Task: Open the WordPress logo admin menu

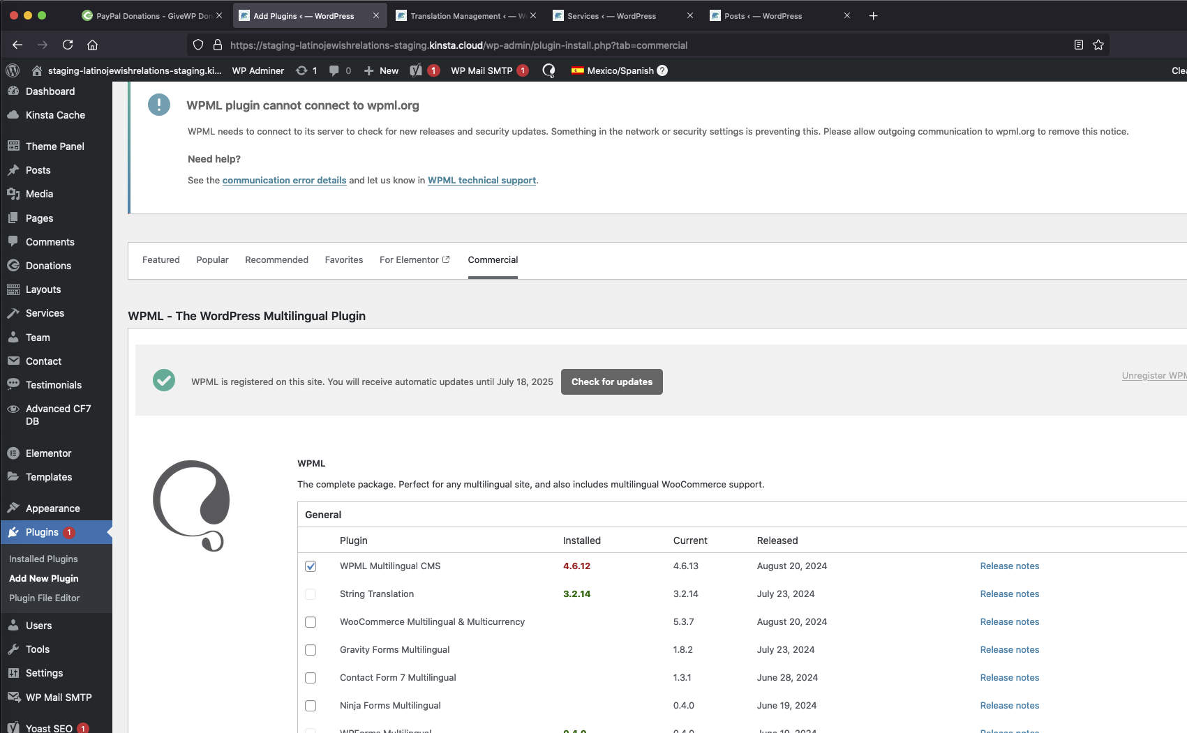Action: pyautogui.click(x=13, y=70)
